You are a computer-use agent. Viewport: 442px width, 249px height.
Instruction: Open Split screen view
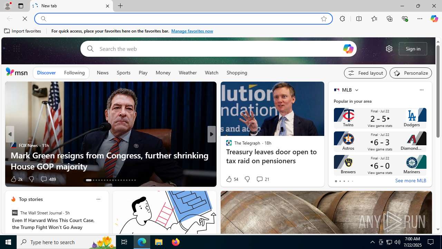point(359,19)
